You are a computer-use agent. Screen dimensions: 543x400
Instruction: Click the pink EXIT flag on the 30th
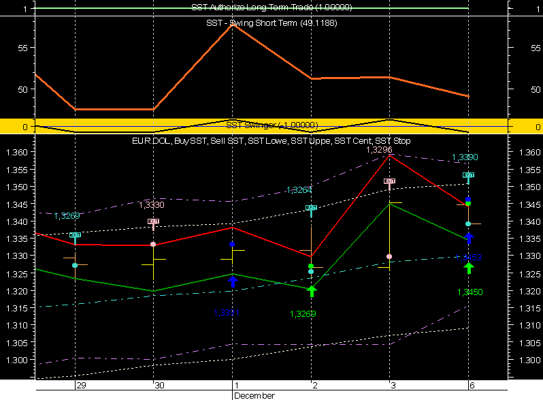[153, 224]
